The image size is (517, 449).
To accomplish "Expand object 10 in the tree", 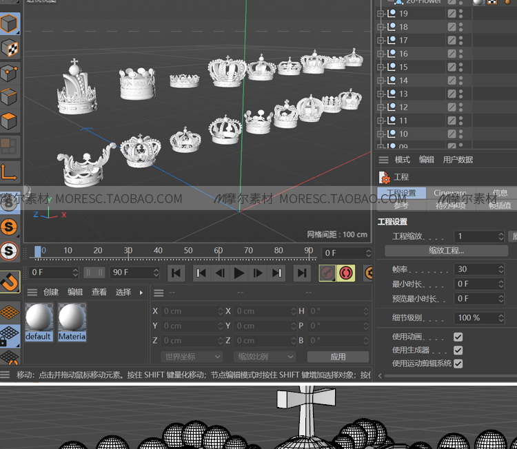I will 381,134.
